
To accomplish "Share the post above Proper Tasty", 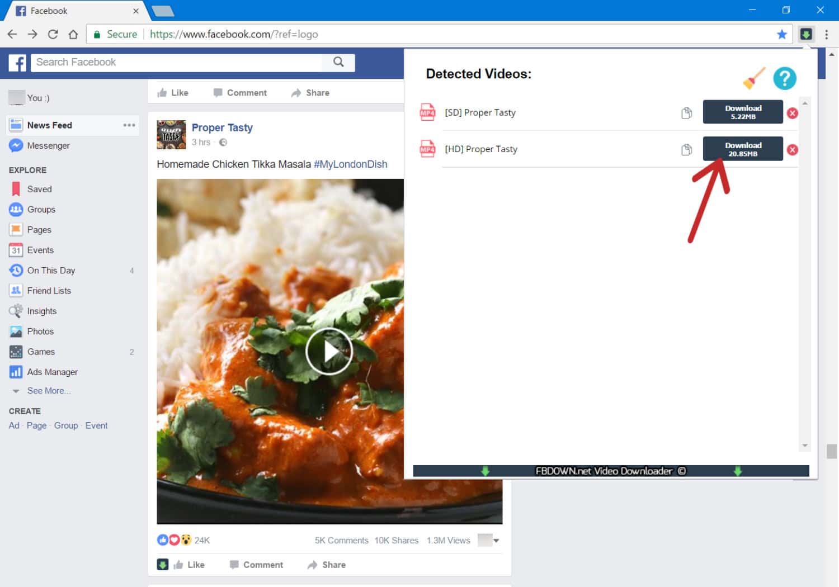I will click(310, 93).
